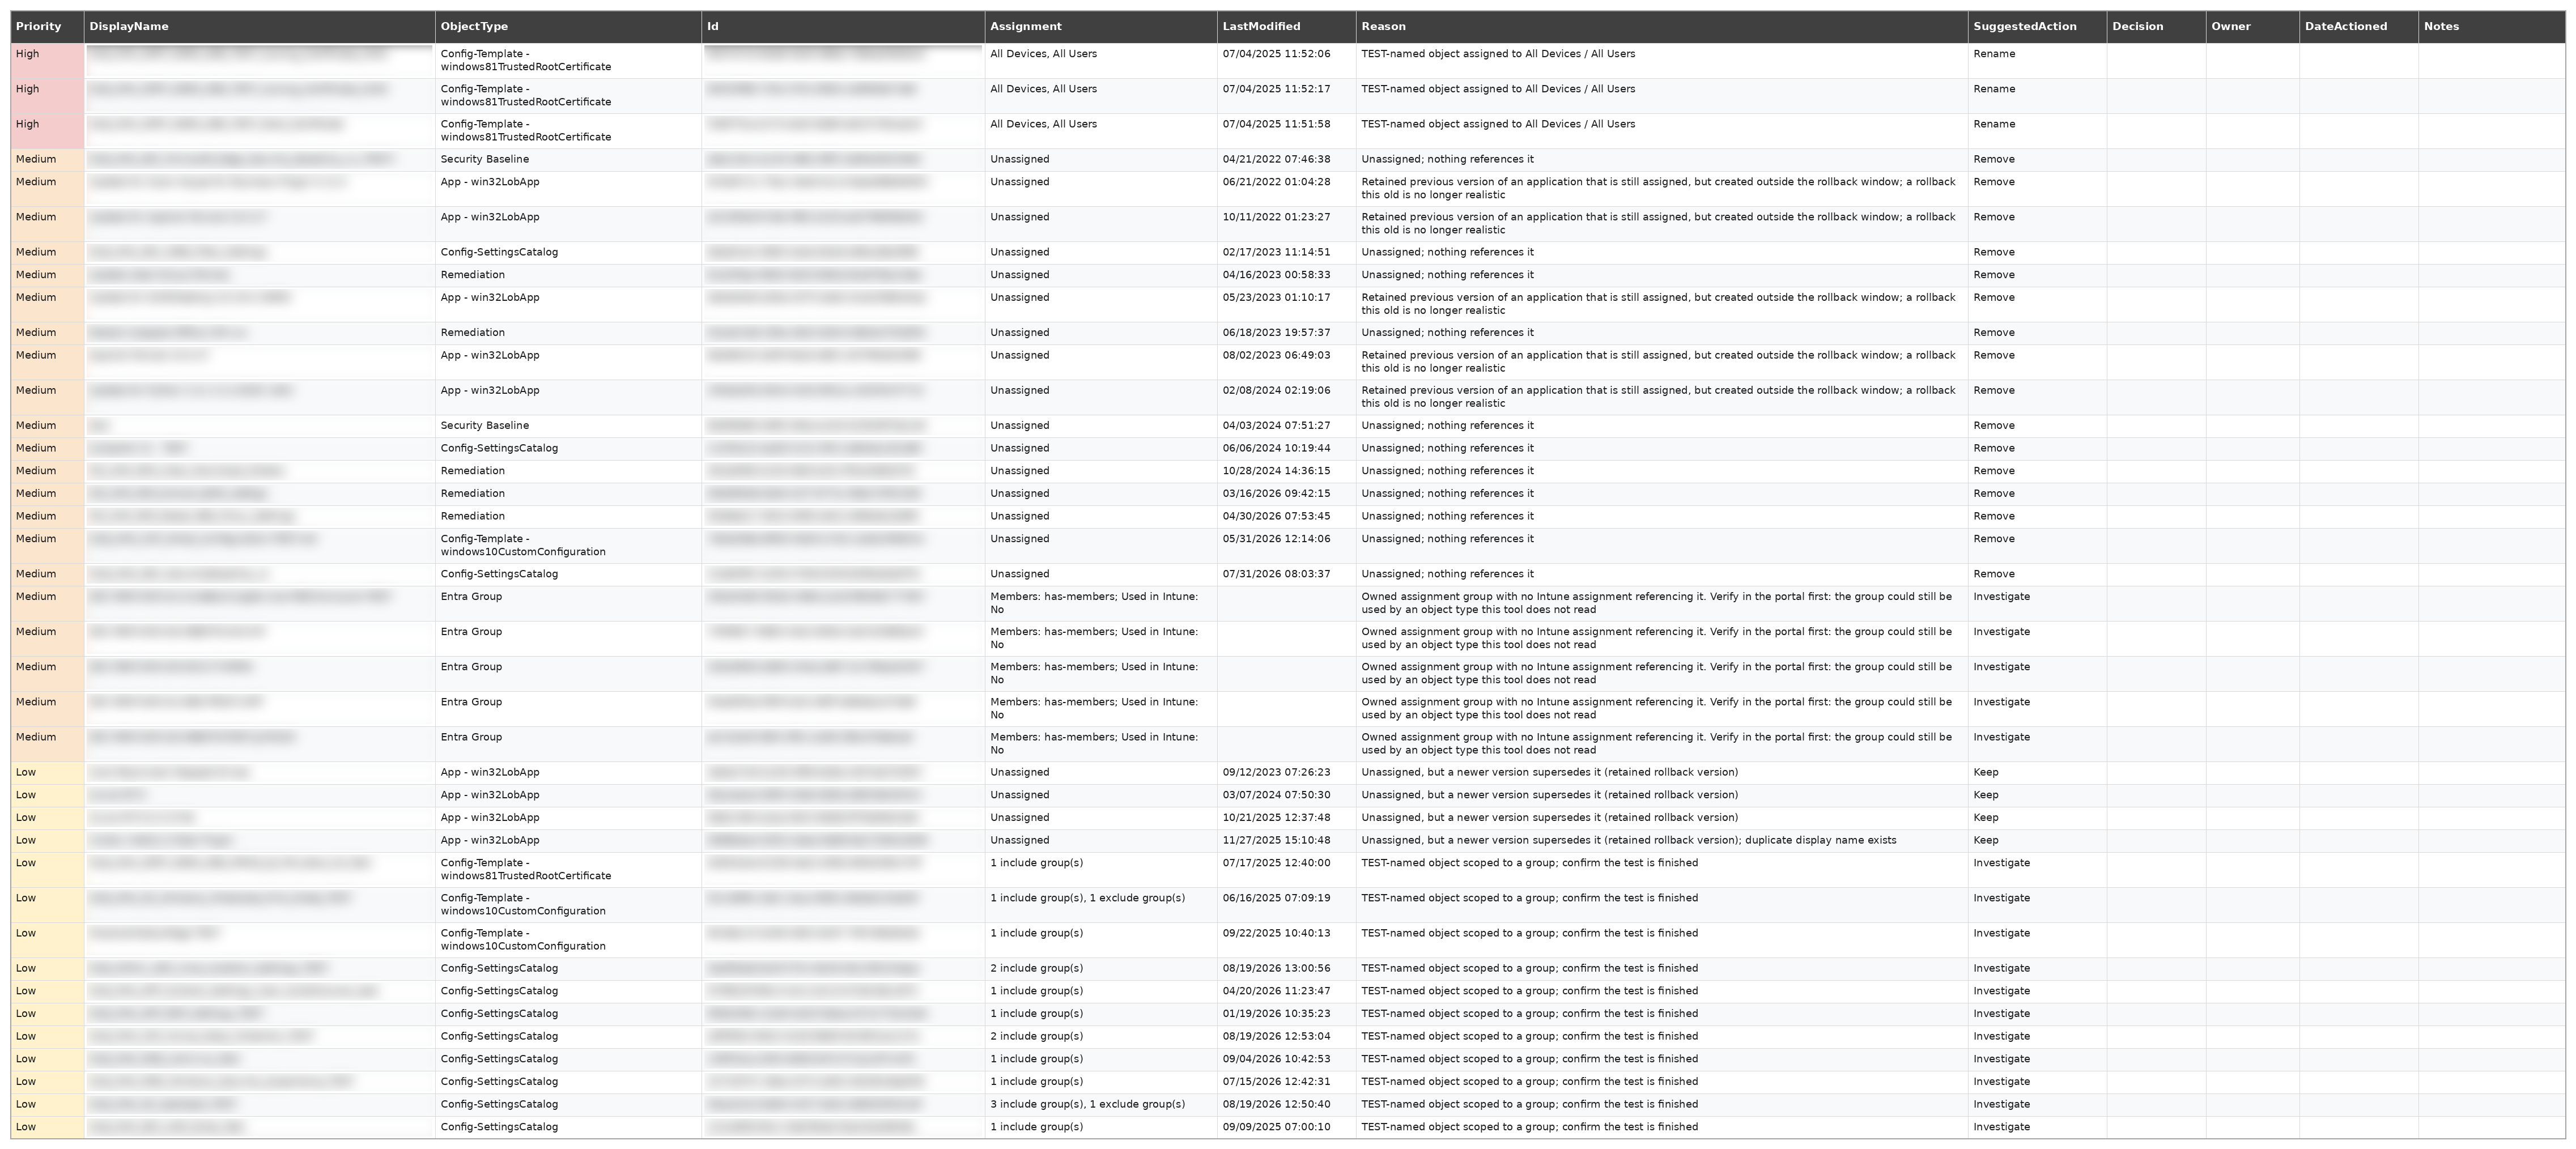Click the Decision column header
Viewport: 2576px width, 1149px height.
pos(2156,27)
